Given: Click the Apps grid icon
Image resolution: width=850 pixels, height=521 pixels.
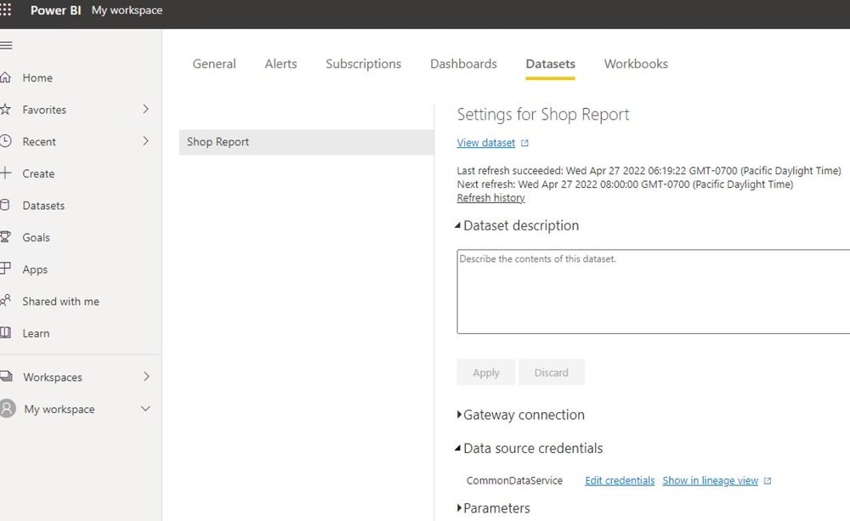Looking at the screenshot, I should tap(5, 269).
